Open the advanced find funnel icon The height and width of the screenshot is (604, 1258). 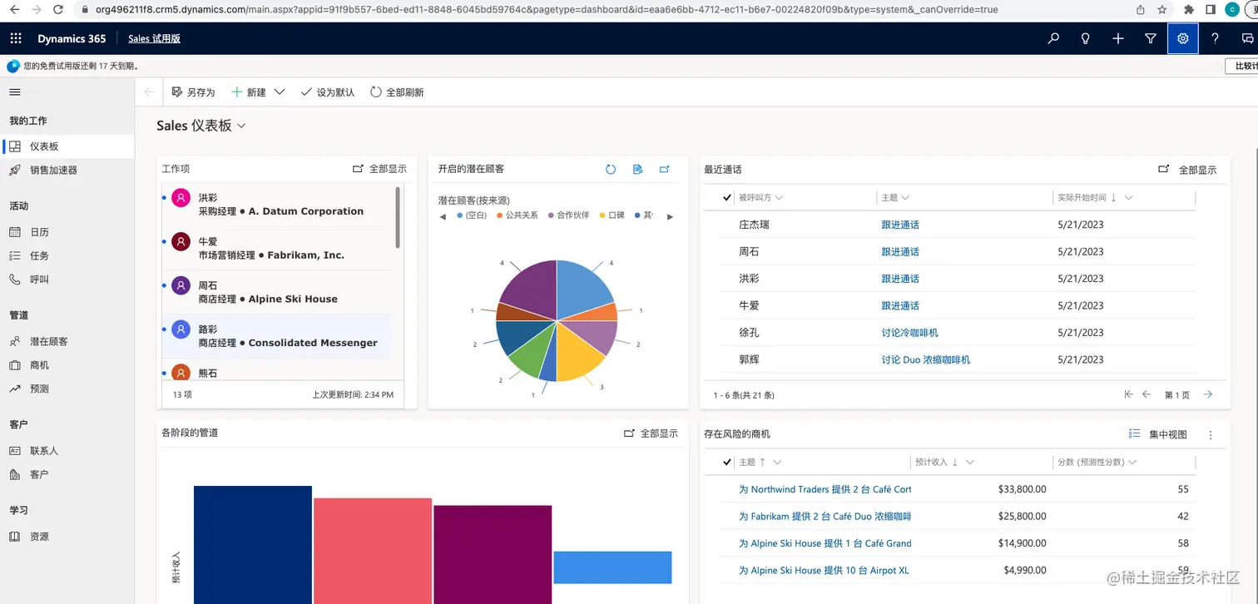[1151, 38]
